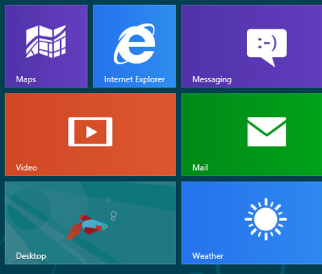Launch Internet Explorer from its tile
This screenshot has width=322, height=274.
pyautogui.click(x=135, y=47)
